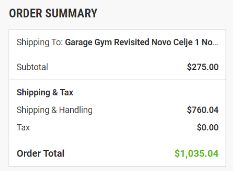The width and height of the screenshot is (233, 171).
Task: Click the Tax row label
Action: (x=23, y=128)
